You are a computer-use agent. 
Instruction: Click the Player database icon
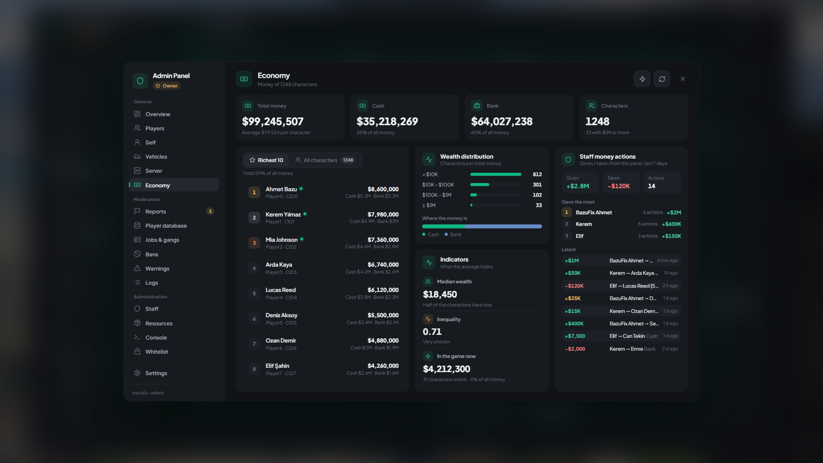[x=137, y=225]
